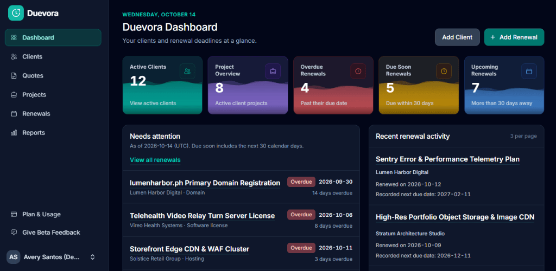Navigate to Projects
Image resolution: width=556 pixels, height=271 pixels.
tap(53, 95)
